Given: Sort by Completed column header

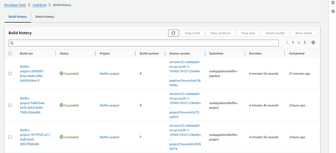Looking at the screenshot, I should [297, 54].
